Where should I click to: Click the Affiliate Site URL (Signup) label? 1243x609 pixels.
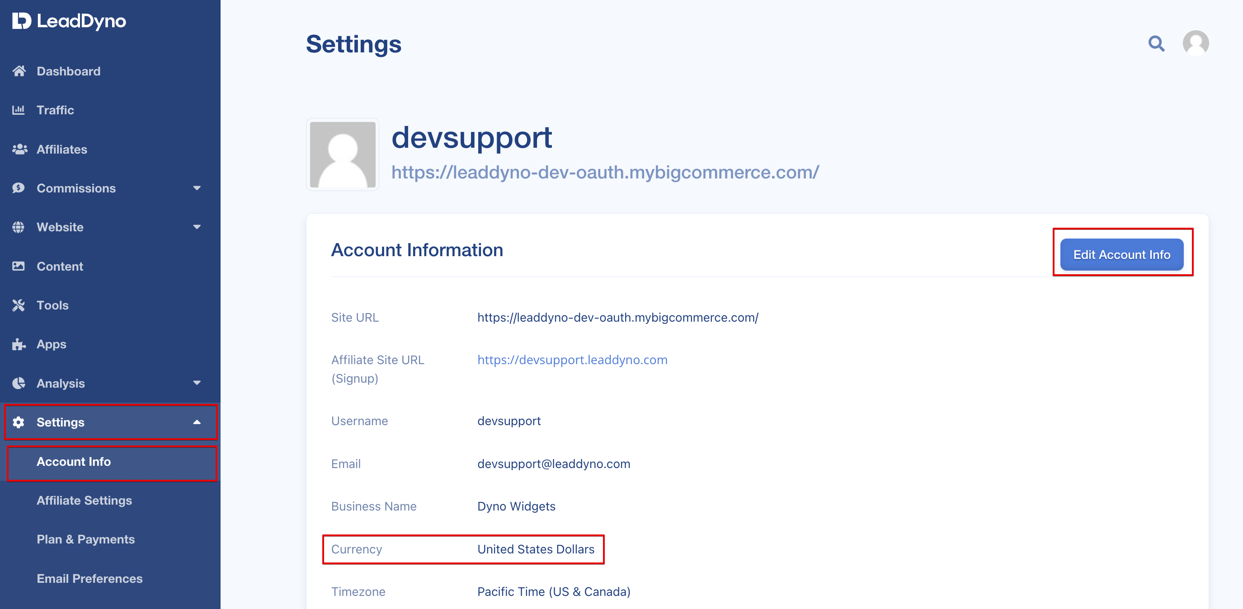[378, 369]
